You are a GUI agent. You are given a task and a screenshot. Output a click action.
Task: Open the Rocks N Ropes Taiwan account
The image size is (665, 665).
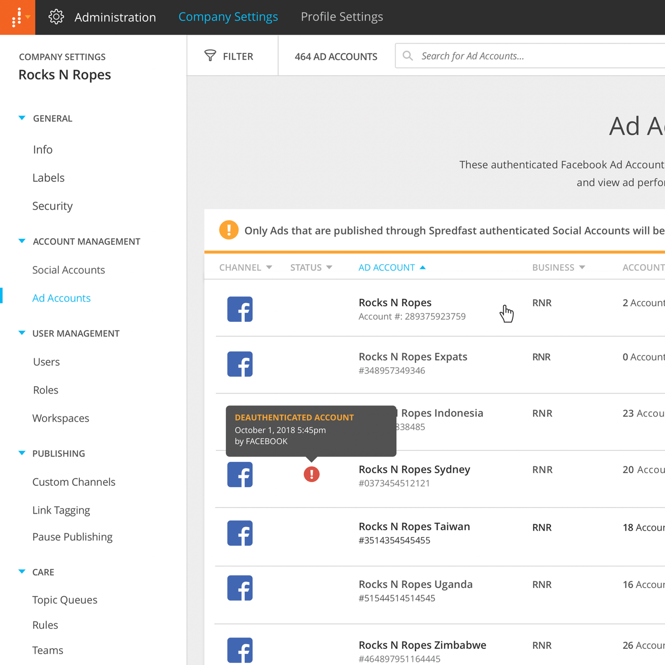[x=415, y=527]
